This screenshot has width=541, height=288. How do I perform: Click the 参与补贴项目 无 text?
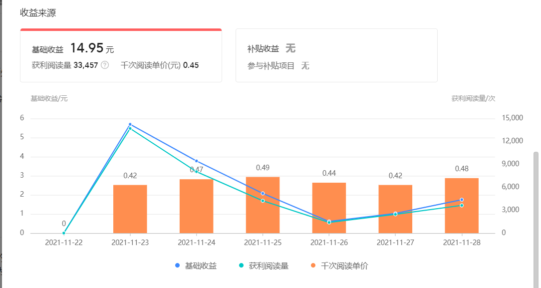point(277,65)
